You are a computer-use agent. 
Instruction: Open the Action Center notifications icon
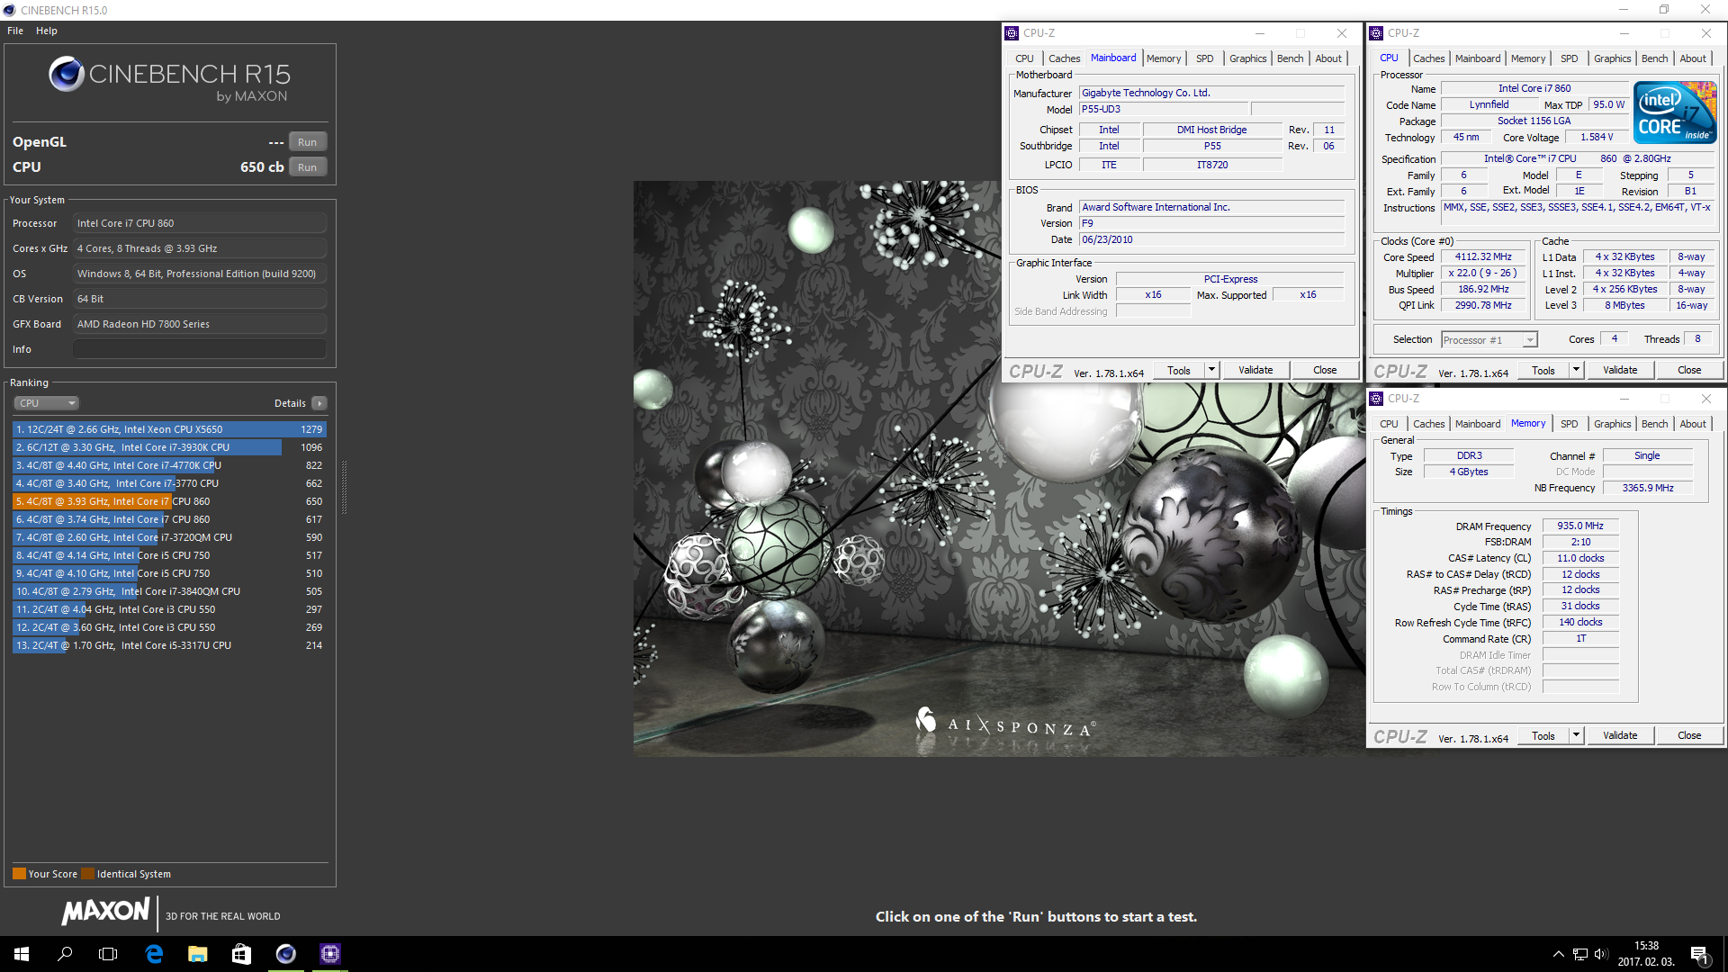pyautogui.click(x=1700, y=955)
